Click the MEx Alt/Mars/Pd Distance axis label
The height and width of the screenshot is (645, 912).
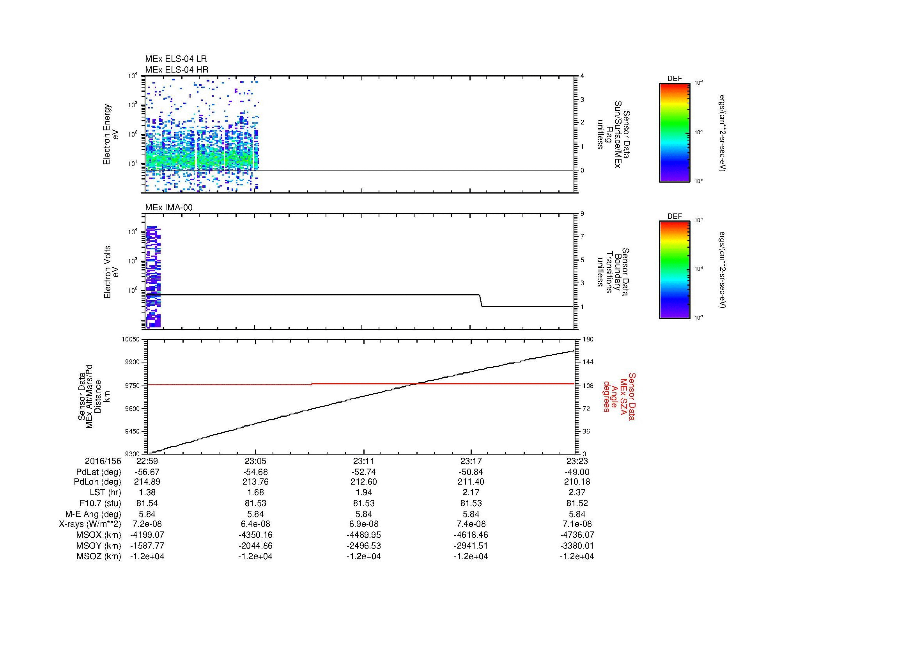pos(93,396)
